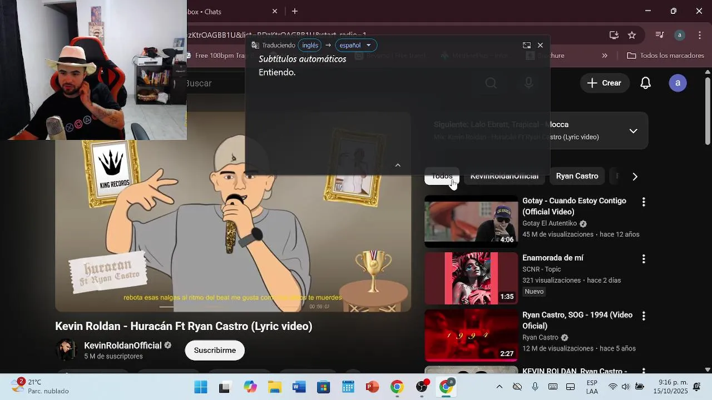
Task: Expand the caption panel to full size
Action: [x=527, y=46]
